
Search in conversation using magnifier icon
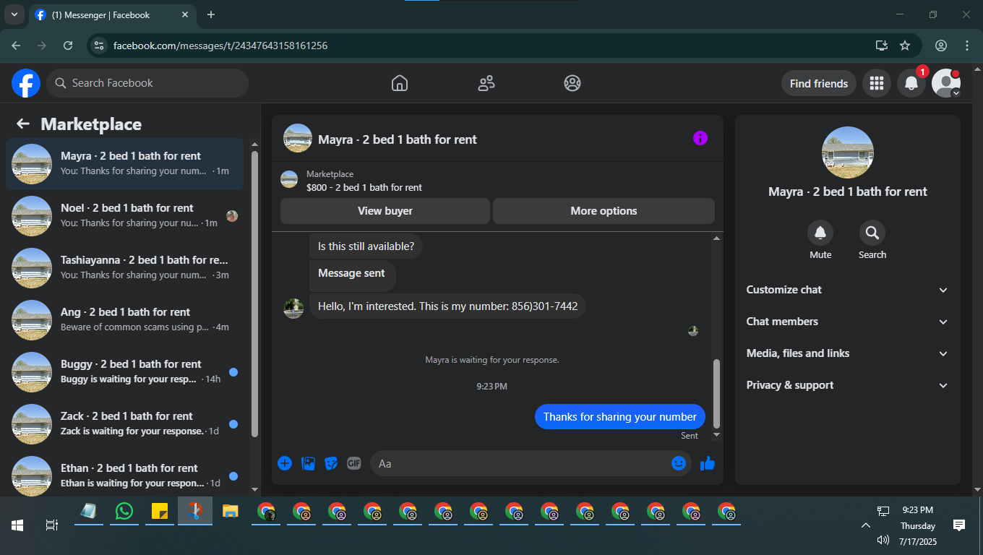(x=872, y=233)
